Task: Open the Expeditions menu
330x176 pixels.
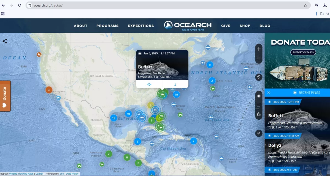Action: [141, 26]
